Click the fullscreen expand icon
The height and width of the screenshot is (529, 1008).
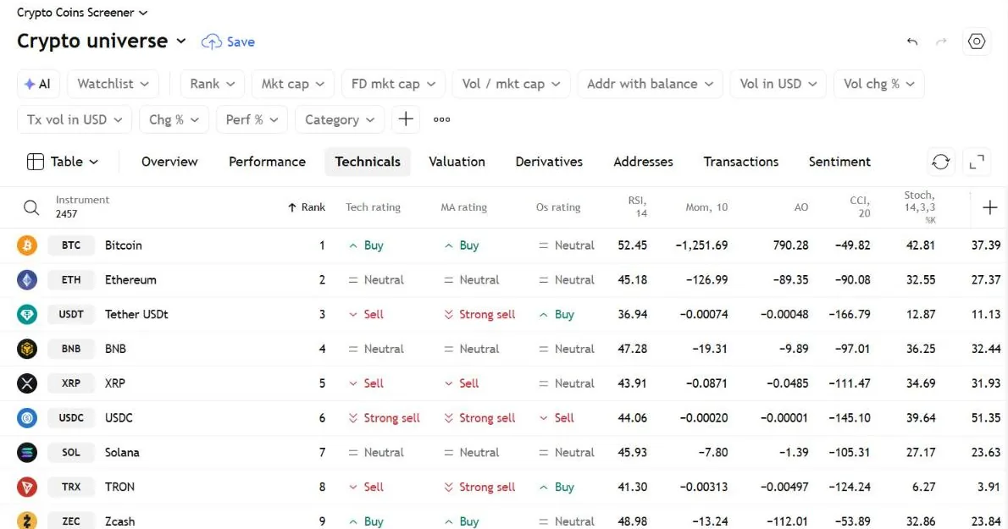click(977, 162)
